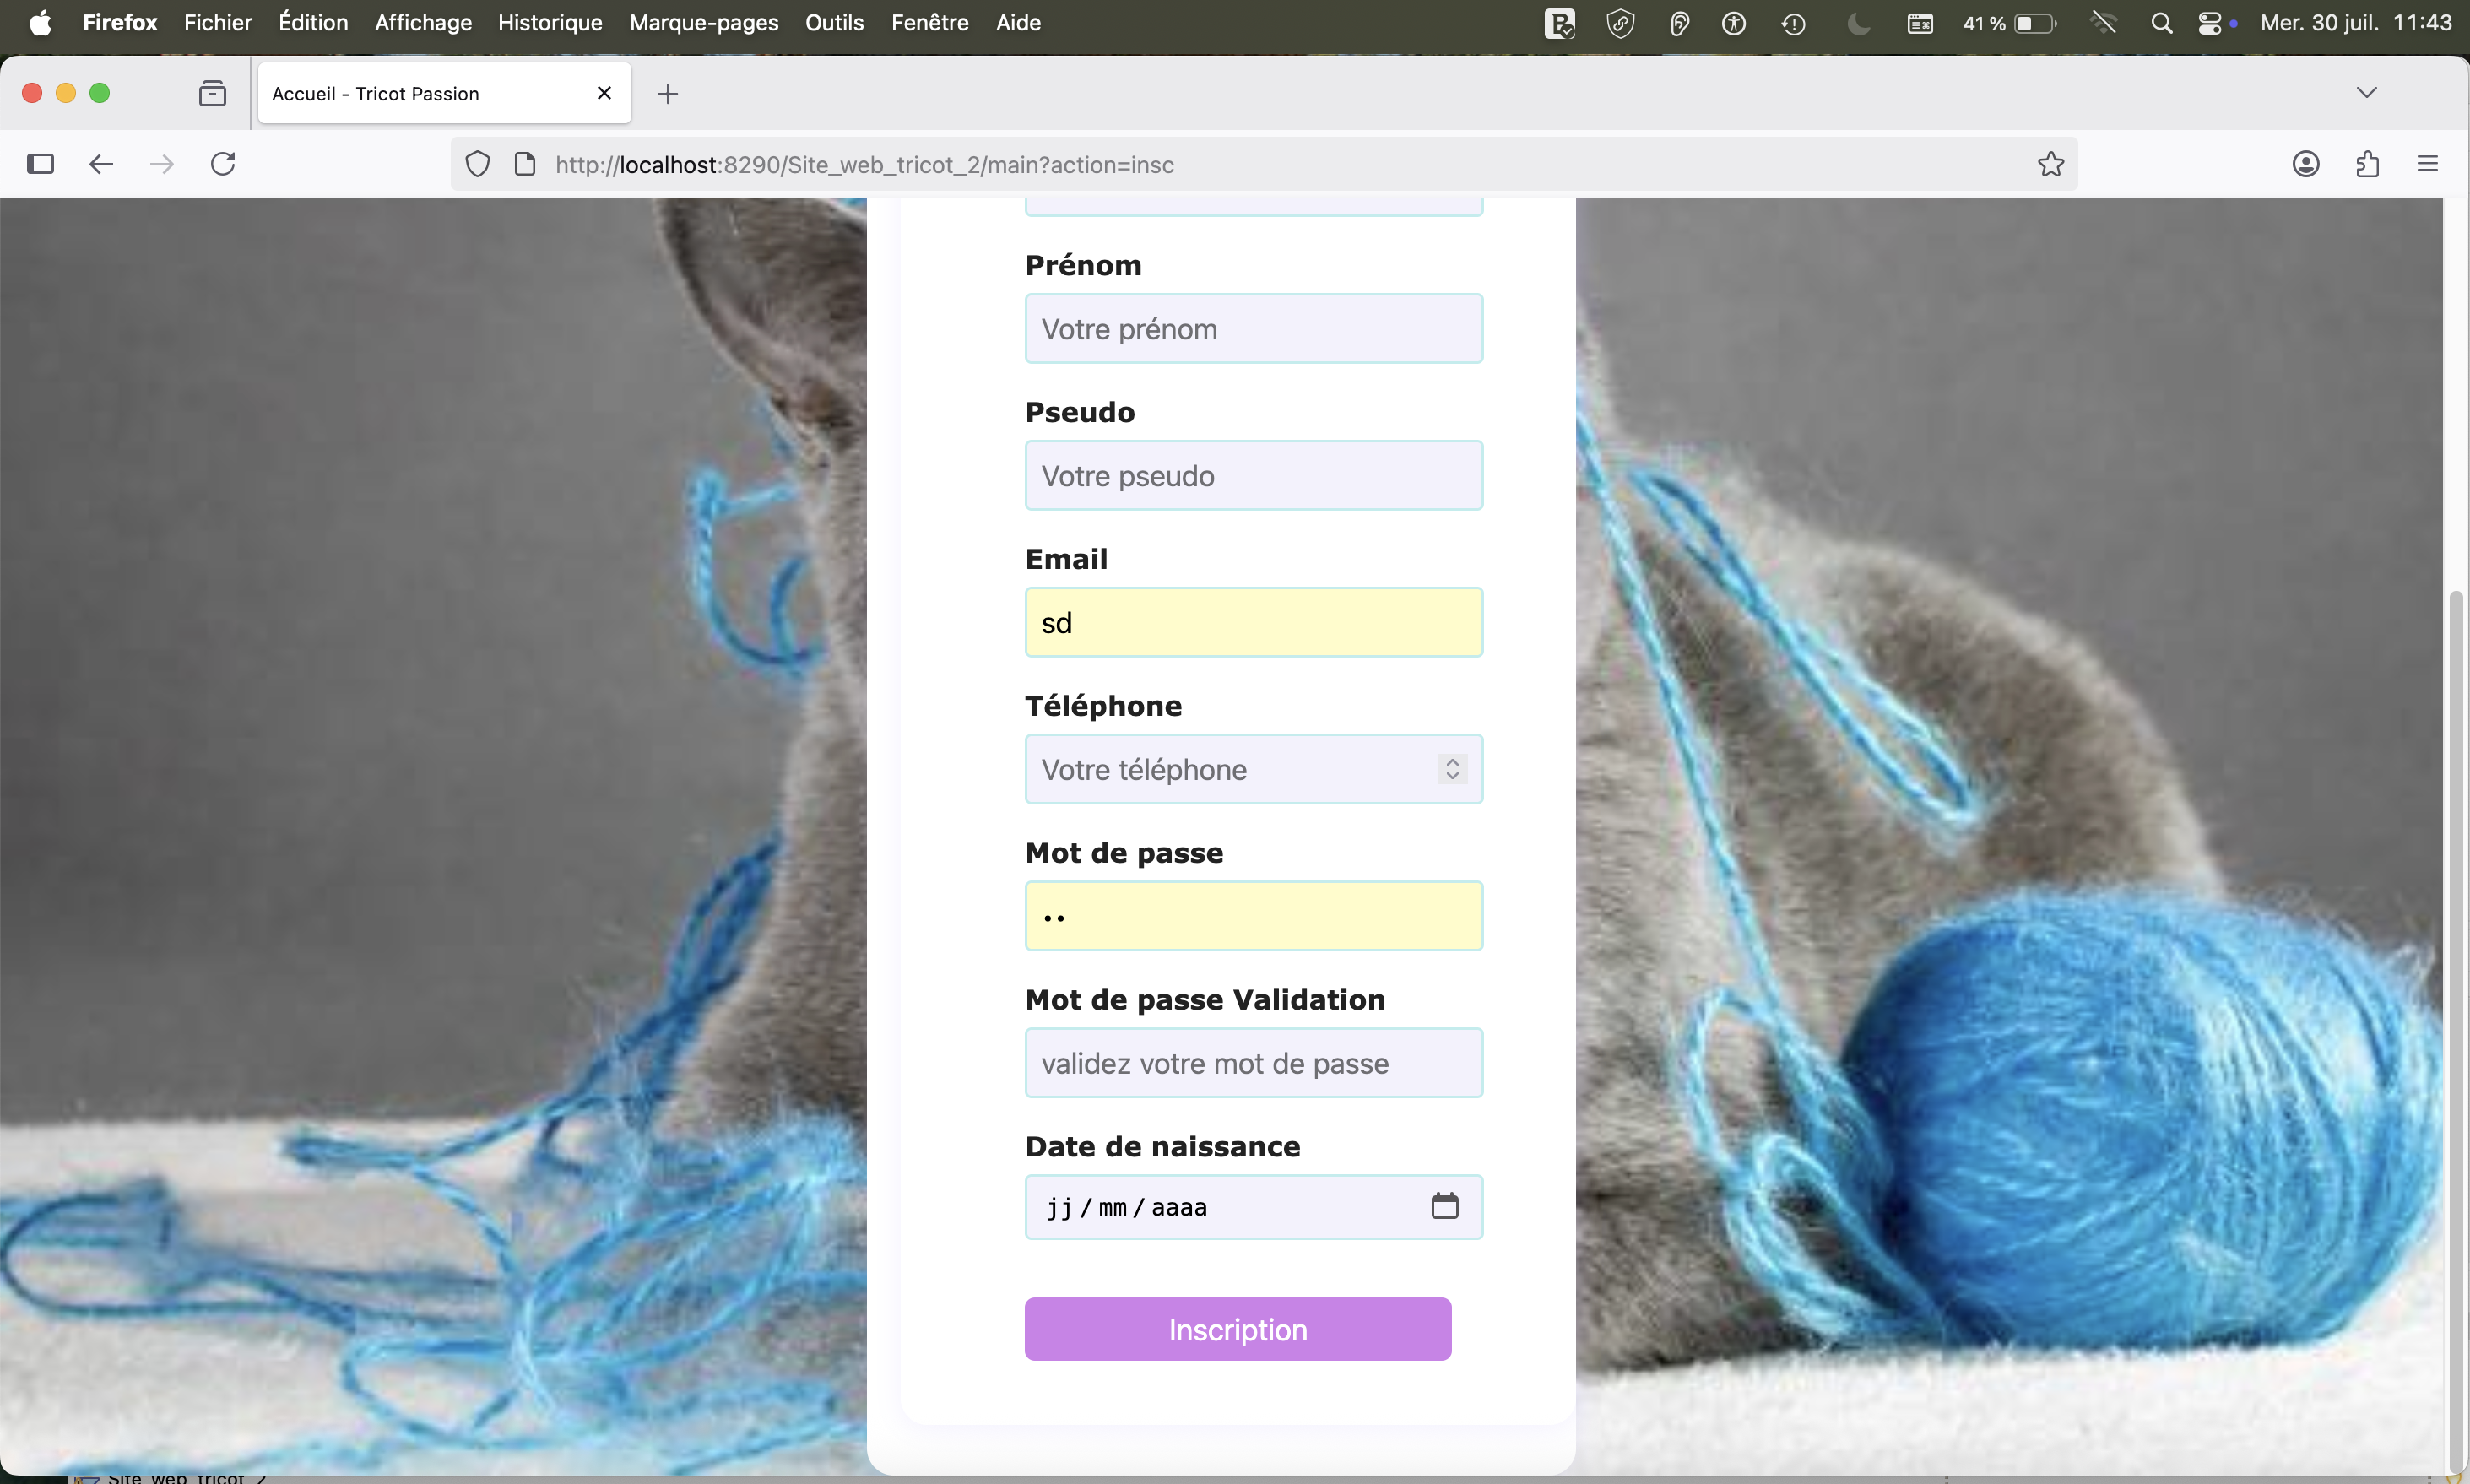Image resolution: width=2470 pixels, height=1484 pixels.
Task: Reload the current page
Action: click(222, 164)
